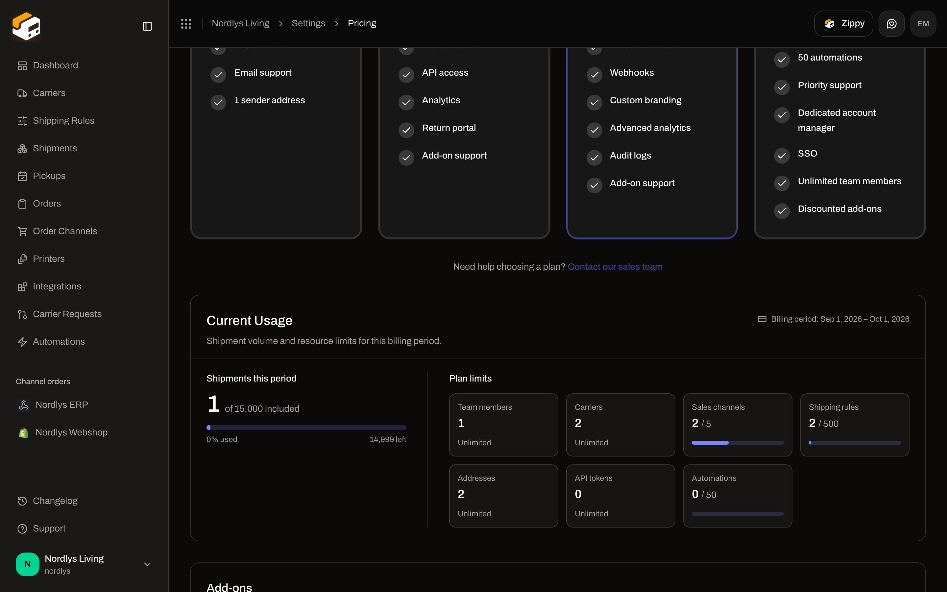This screenshot has width=947, height=592.
Task: Go to Shipping Rules menu item
Action: tap(84, 121)
